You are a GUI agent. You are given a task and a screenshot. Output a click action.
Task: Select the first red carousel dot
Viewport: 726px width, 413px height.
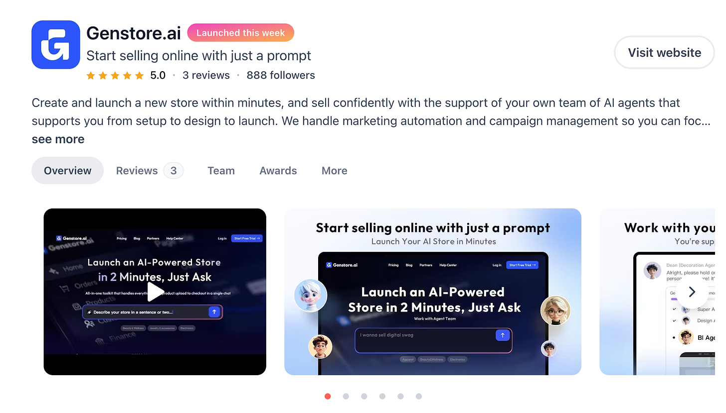[328, 397]
